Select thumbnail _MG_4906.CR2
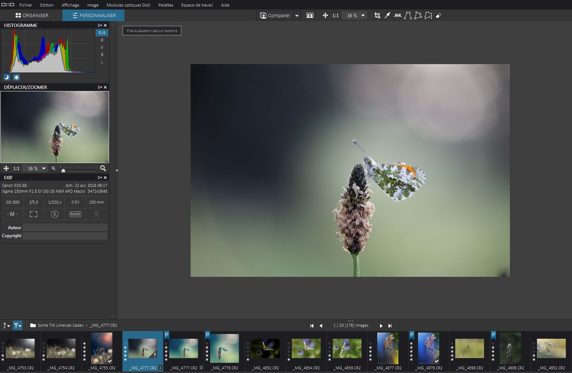572x373 pixels. click(x=510, y=349)
